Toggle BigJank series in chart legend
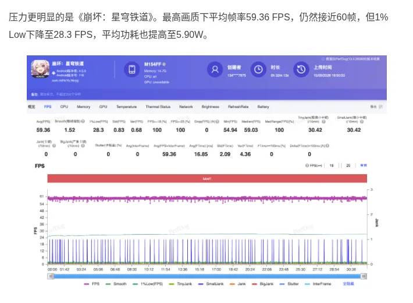 pos(262,284)
